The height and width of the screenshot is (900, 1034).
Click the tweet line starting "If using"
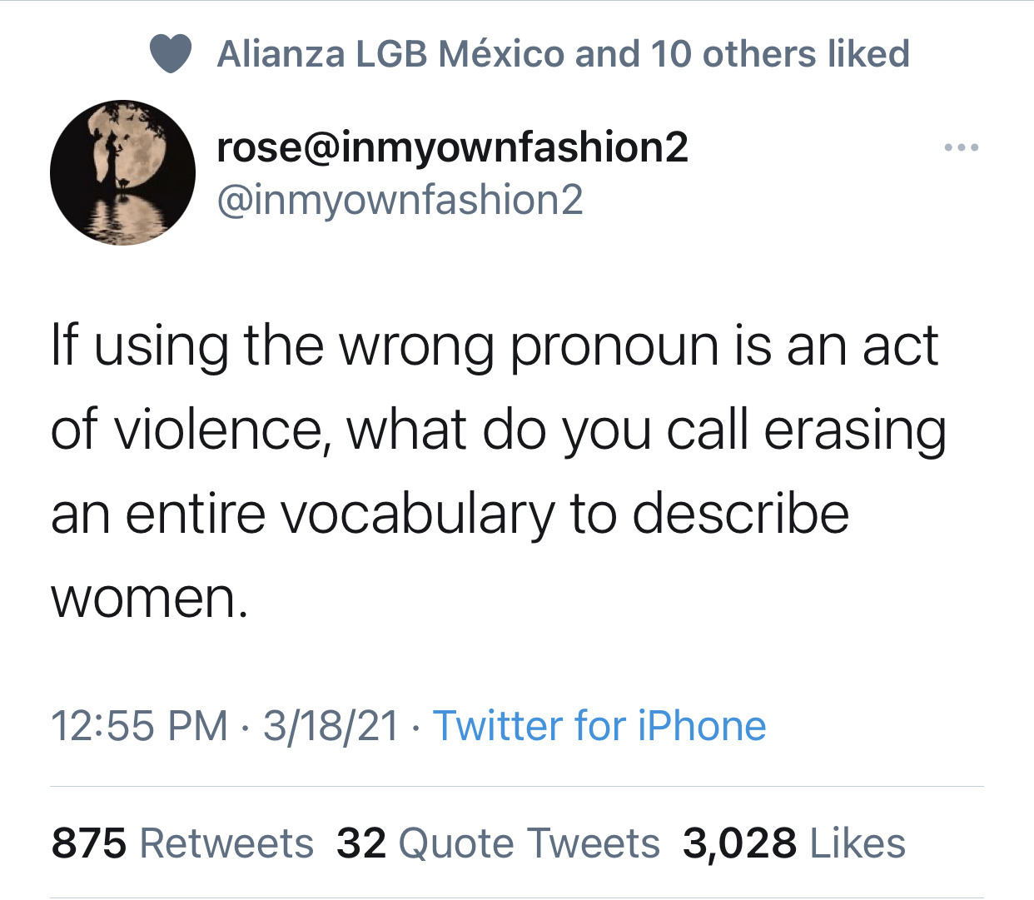pos(494,346)
